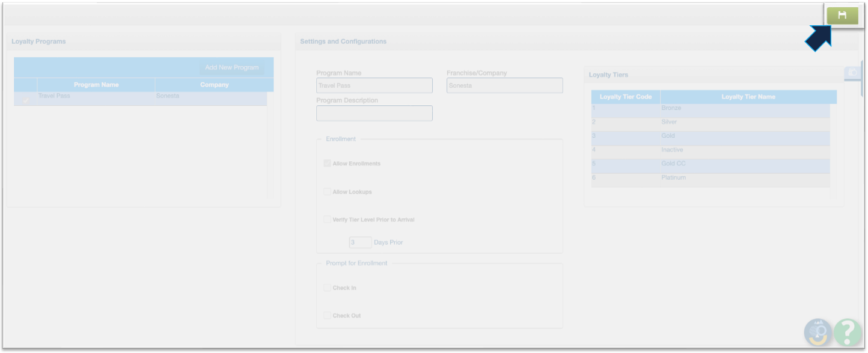Open the green question mark help icon
The image size is (868, 353).
[848, 331]
